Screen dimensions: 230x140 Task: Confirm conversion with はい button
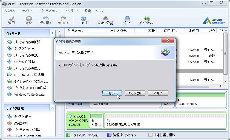112,93
